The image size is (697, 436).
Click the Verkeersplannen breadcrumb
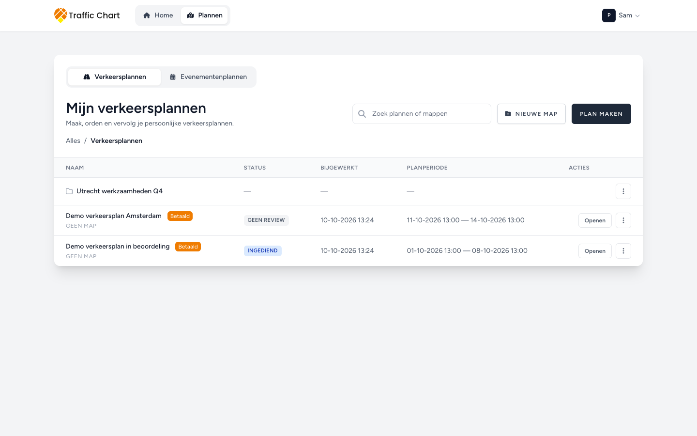(x=116, y=141)
